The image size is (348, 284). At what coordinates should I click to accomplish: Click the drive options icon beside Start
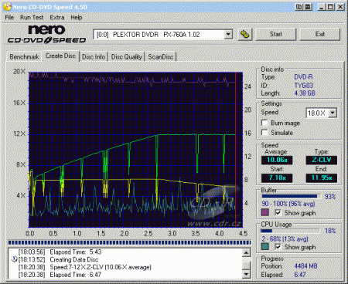click(244, 34)
